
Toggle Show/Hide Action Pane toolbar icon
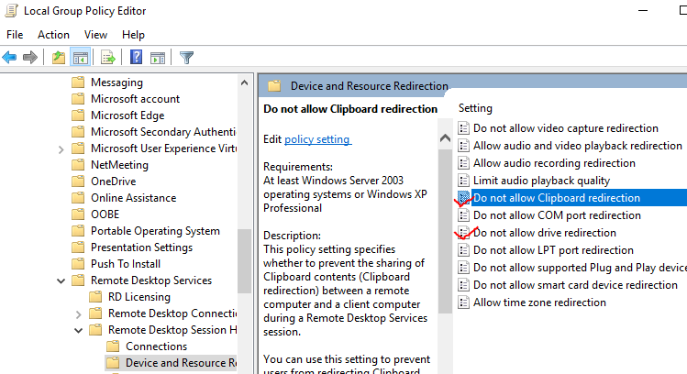(x=157, y=57)
